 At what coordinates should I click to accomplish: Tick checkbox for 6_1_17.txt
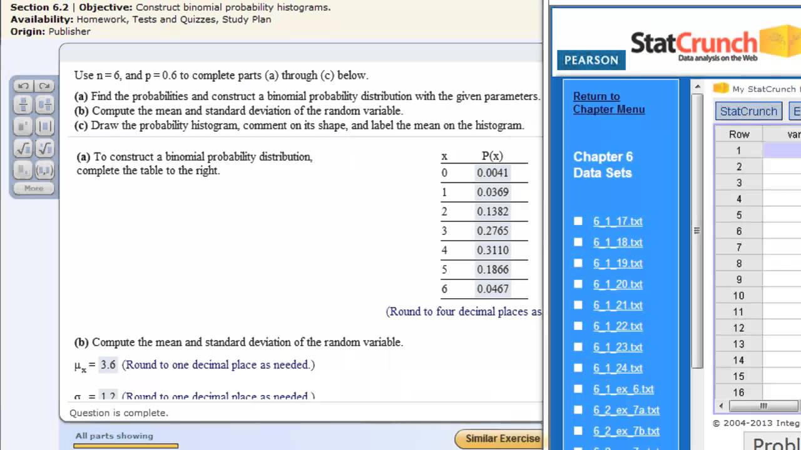point(578,221)
